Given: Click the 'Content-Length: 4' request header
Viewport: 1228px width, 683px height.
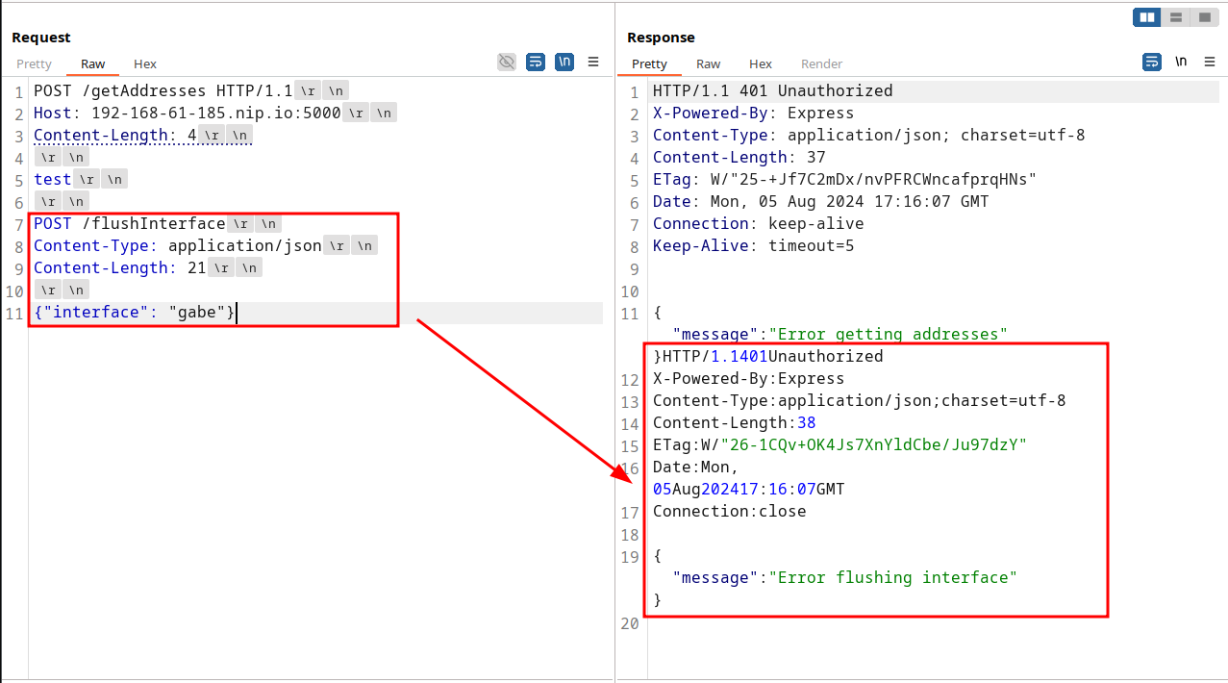Looking at the screenshot, I should [115, 135].
